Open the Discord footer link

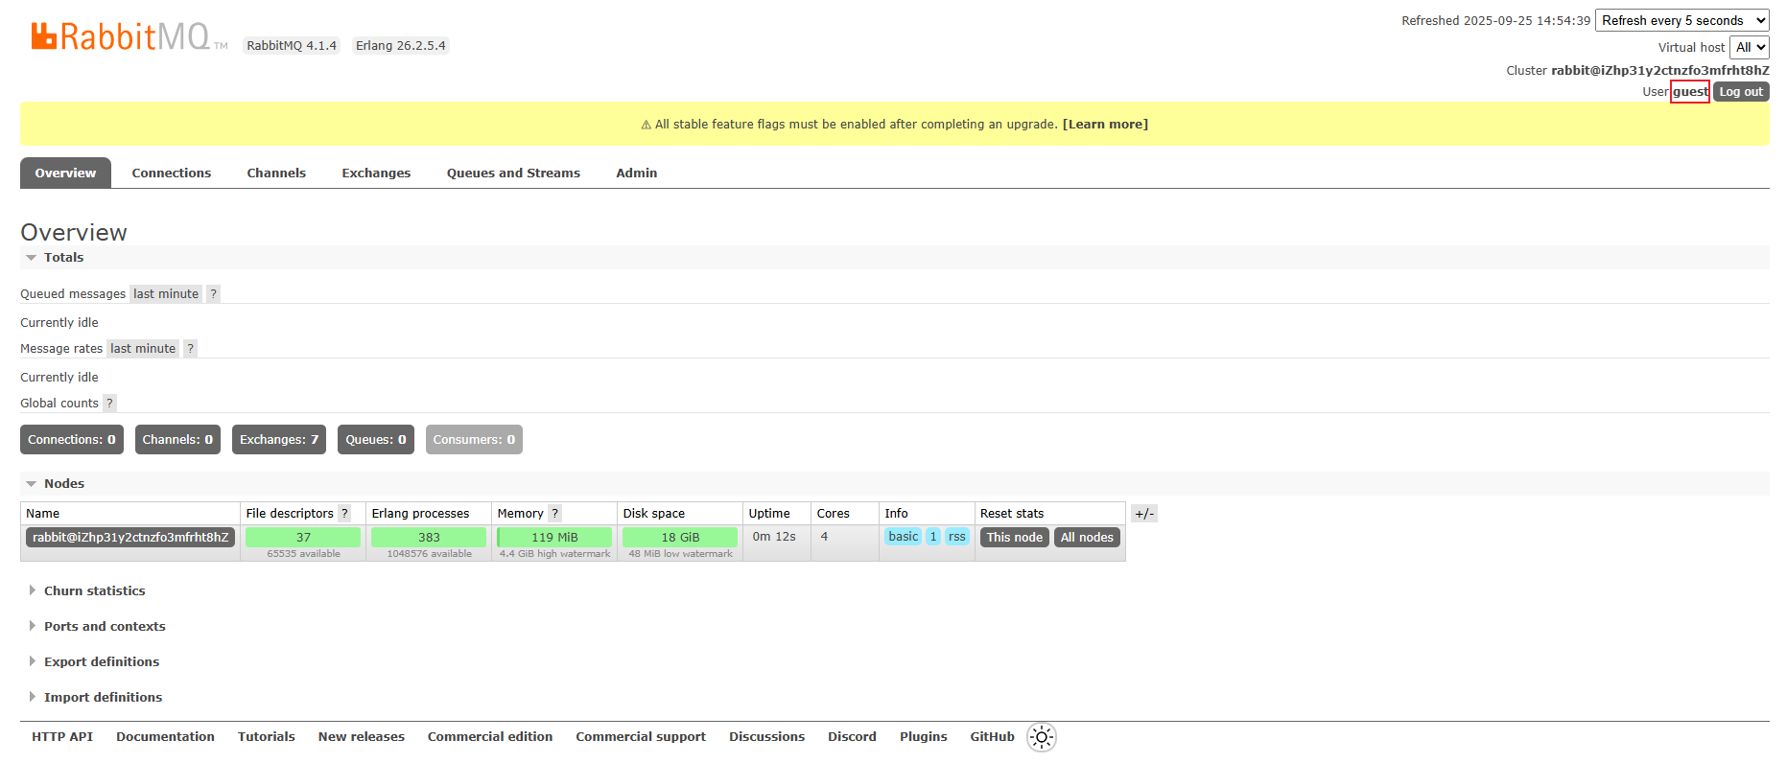click(x=852, y=737)
